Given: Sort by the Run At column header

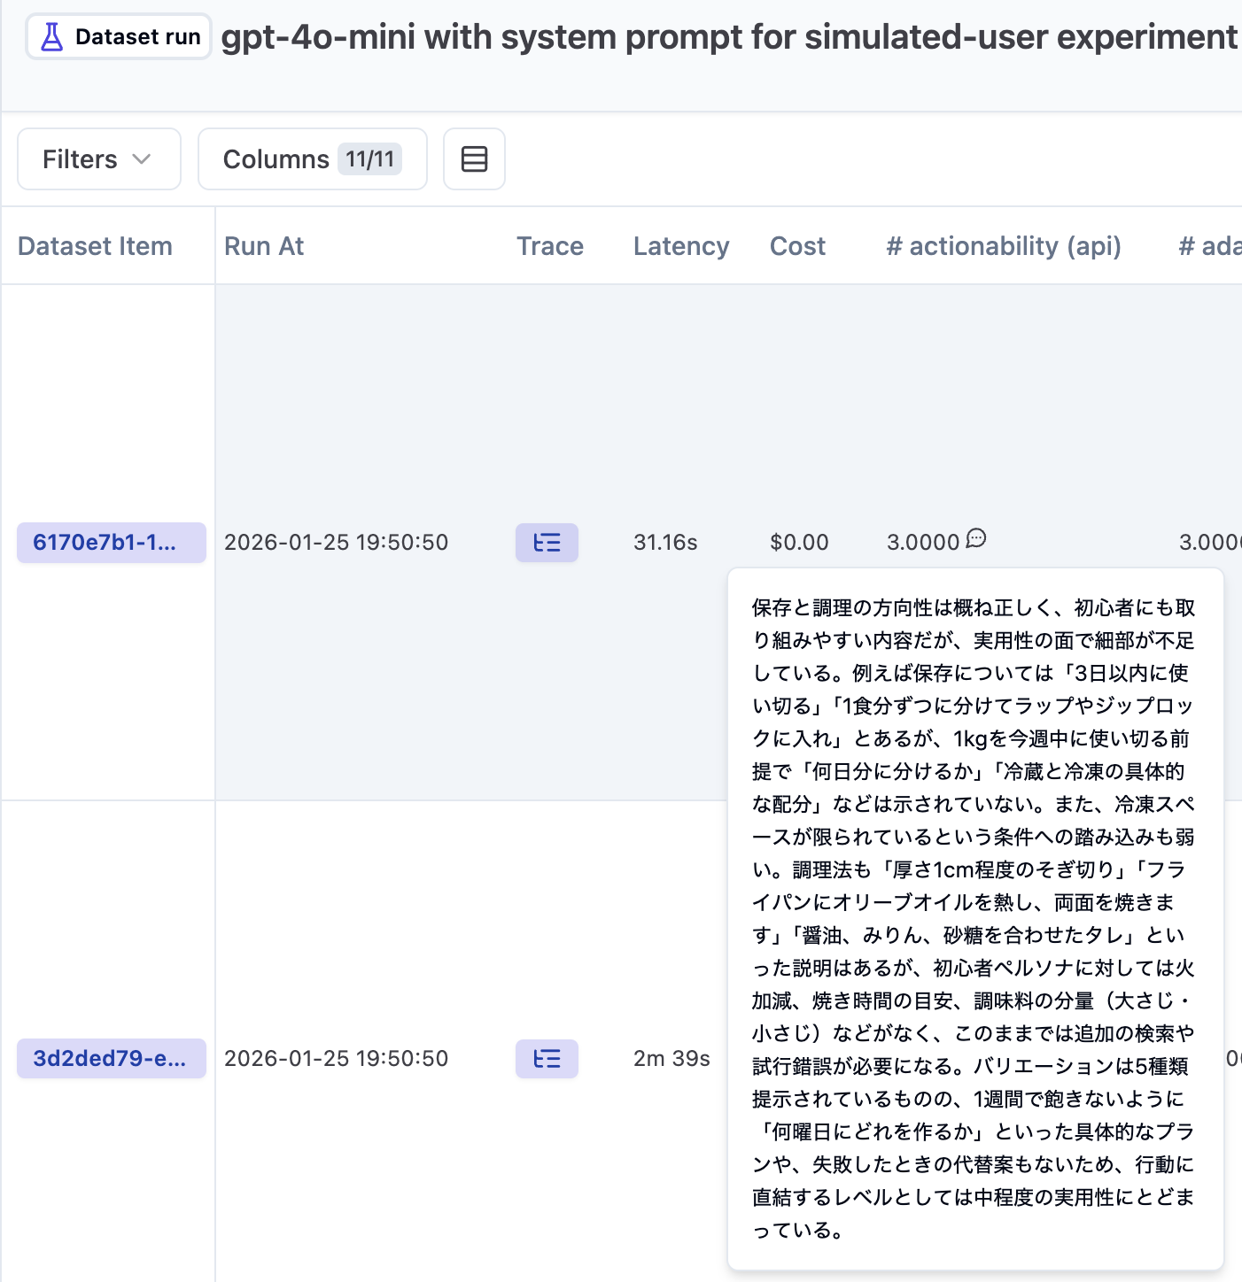Looking at the screenshot, I should click(x=264, y=246).
